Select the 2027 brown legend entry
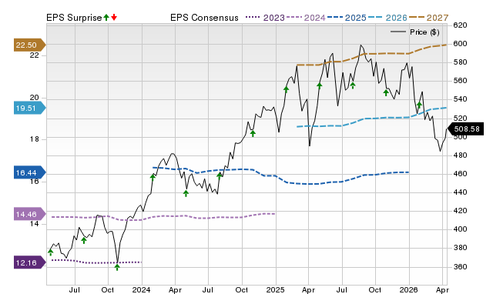 [428, 18]
